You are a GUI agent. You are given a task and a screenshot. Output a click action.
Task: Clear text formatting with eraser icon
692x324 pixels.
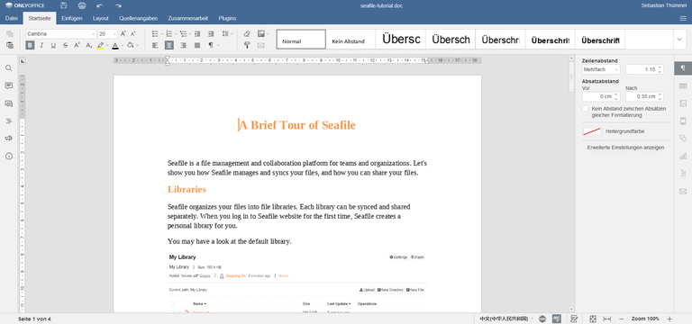click(247, 33)
